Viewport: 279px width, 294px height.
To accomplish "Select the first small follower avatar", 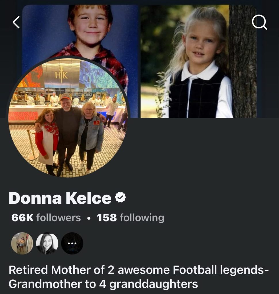I will point(22,243).
